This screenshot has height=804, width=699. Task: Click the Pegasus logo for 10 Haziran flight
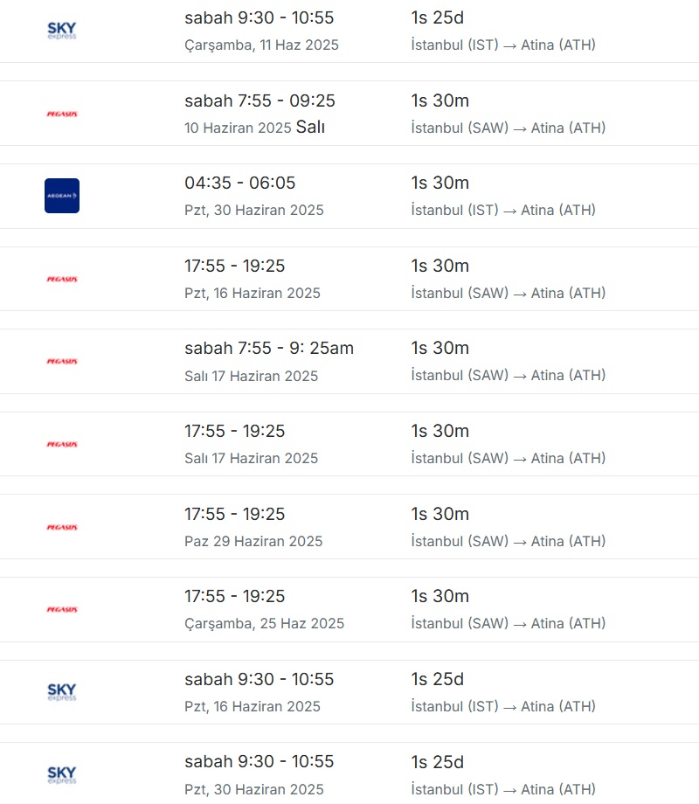coord(62,114)
